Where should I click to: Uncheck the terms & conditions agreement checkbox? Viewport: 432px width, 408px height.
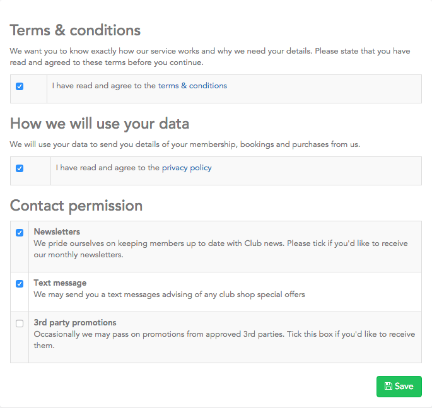coord(20,86)
